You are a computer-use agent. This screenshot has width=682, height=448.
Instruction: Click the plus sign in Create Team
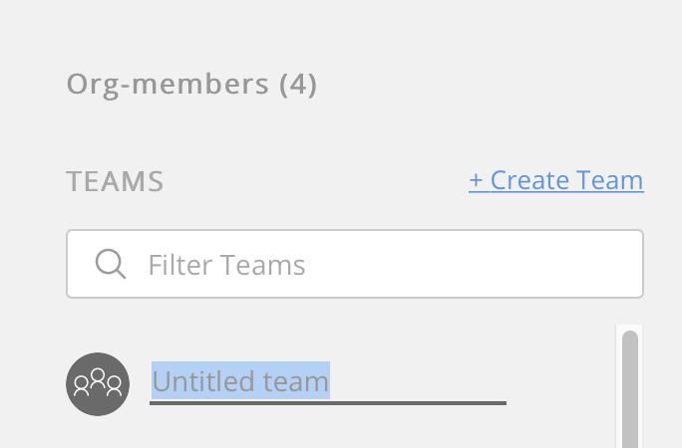476,180
